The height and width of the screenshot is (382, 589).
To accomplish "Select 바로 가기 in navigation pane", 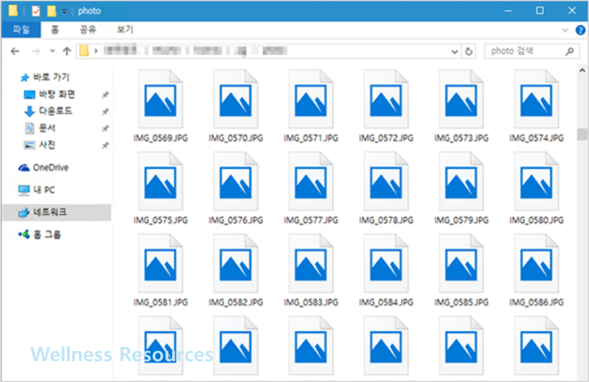I will (45, 77).
